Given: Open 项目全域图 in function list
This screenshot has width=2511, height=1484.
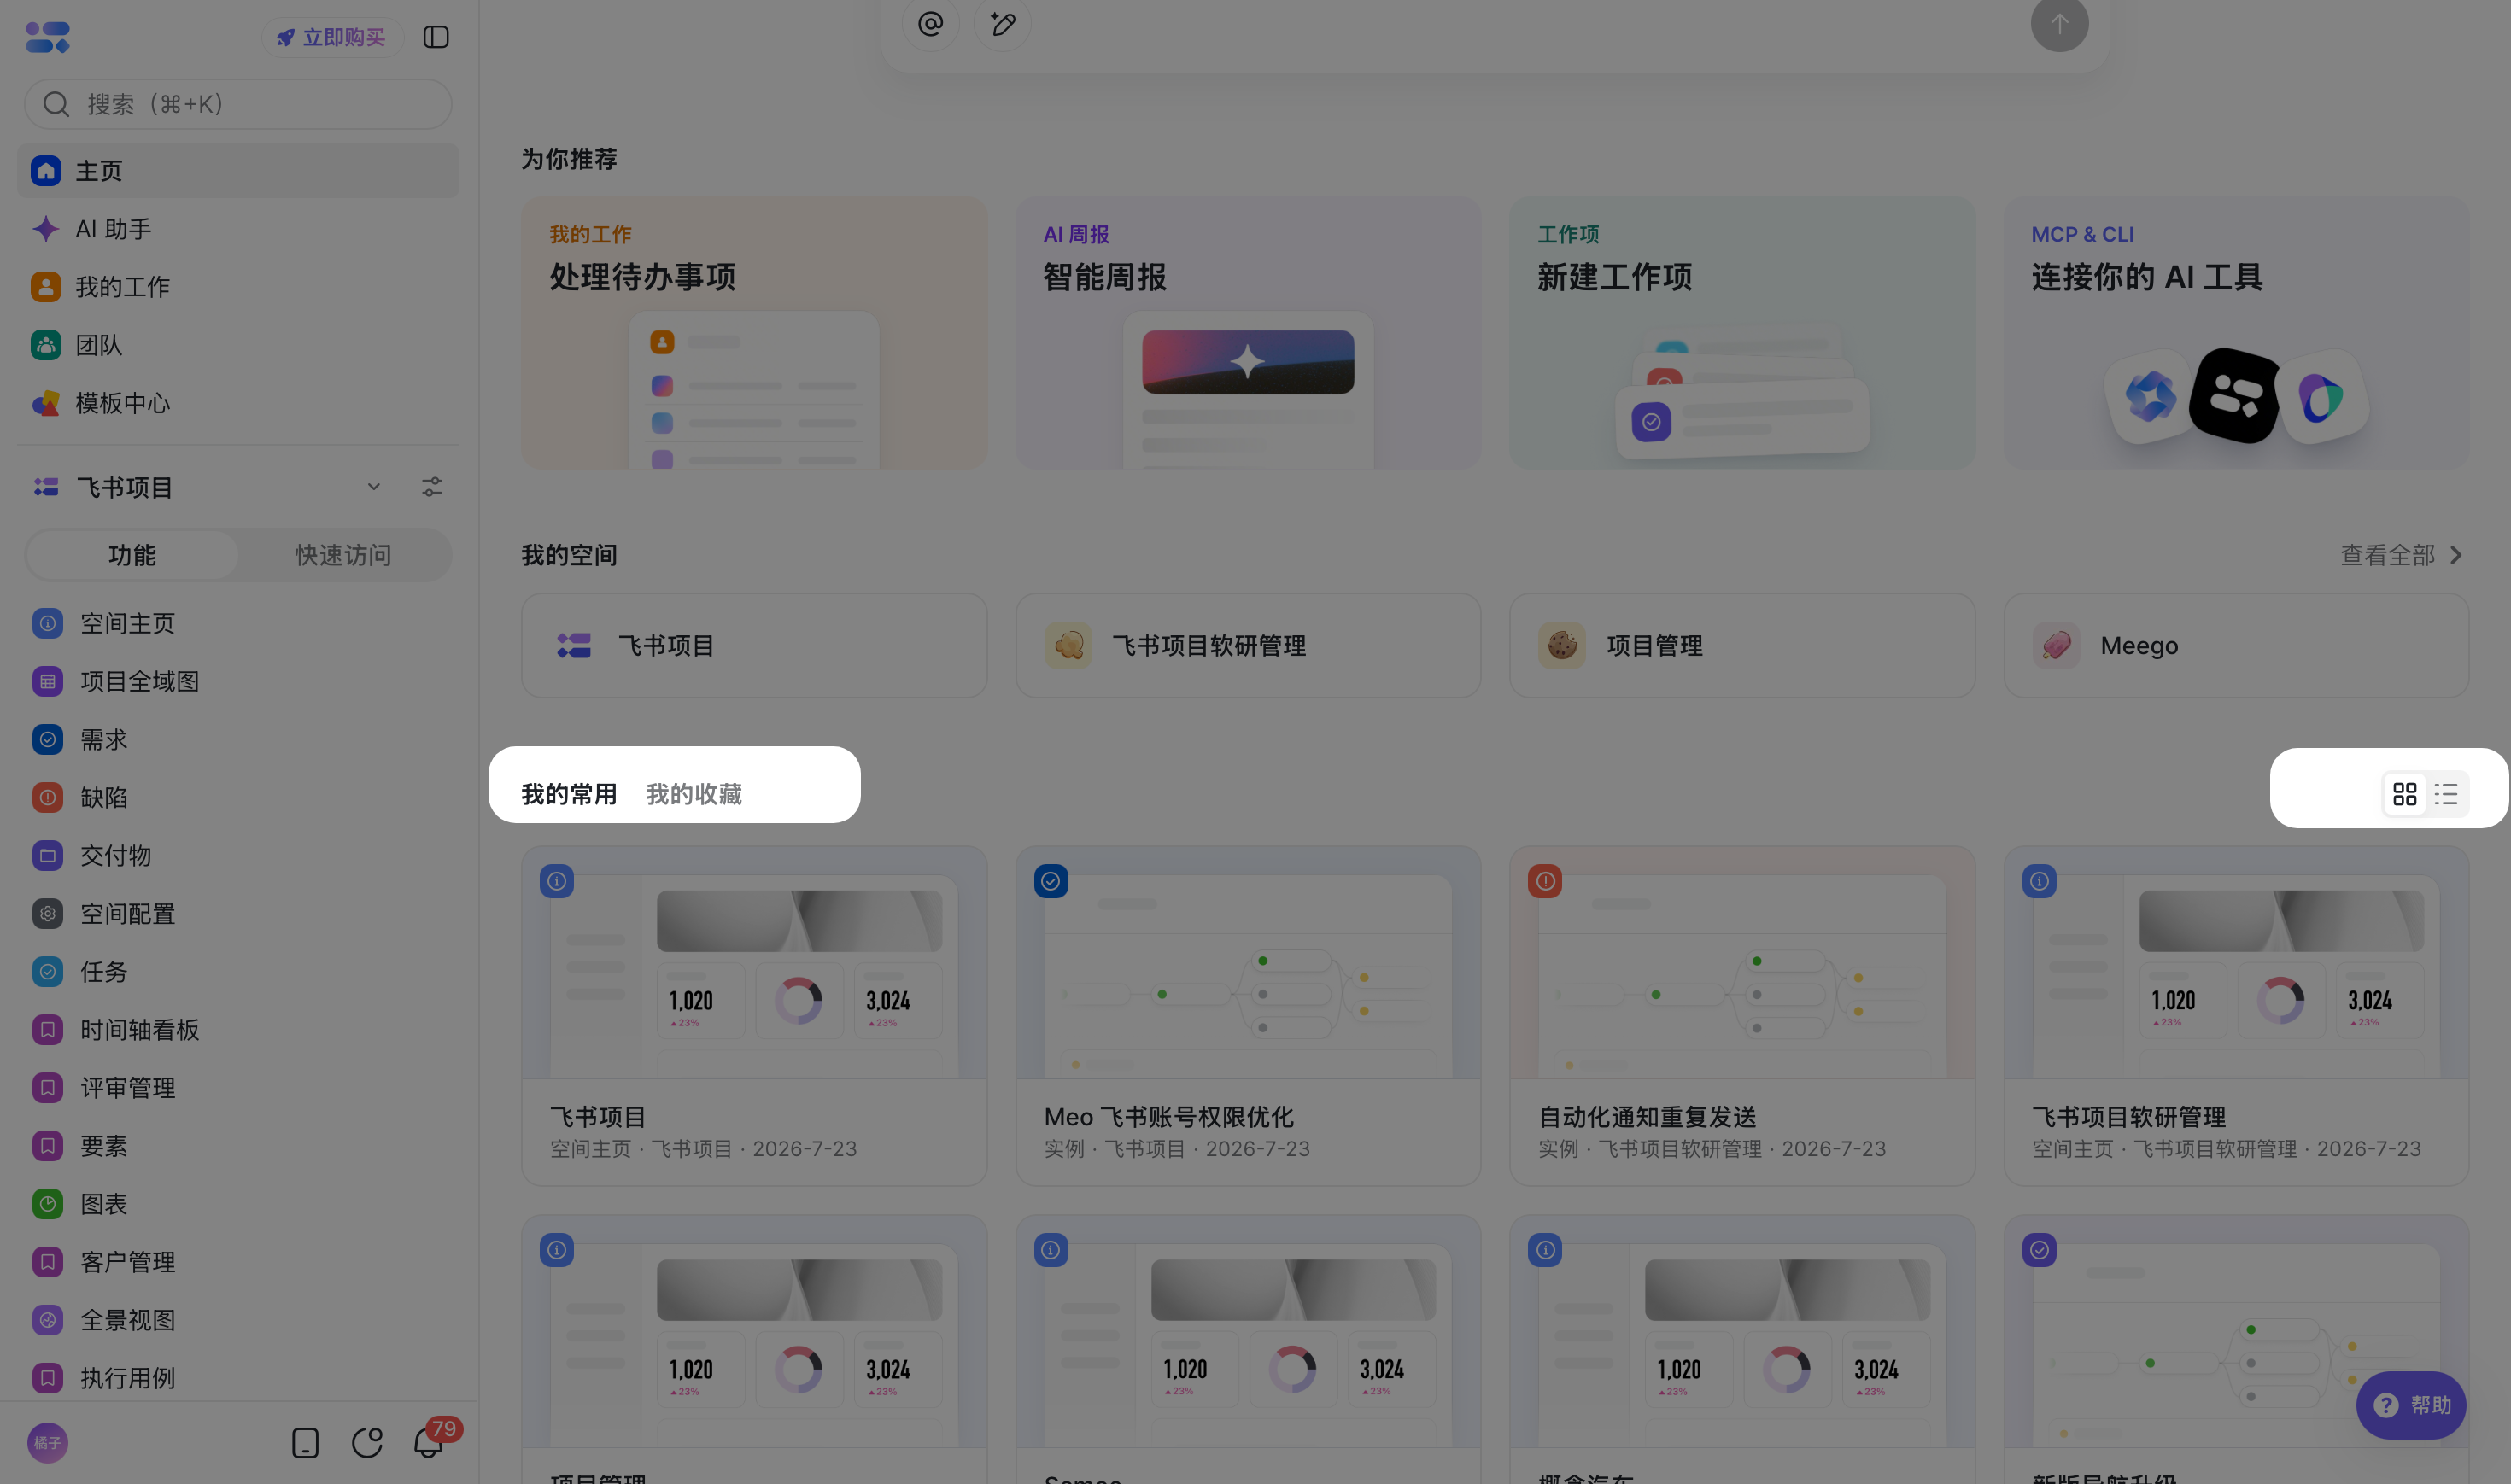Looking at the screenshot, I should (x=238, y=681).
